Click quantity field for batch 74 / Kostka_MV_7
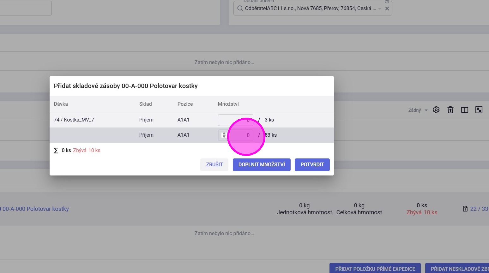Viewport: 489px width, 273px height. [x=235, y=120]
